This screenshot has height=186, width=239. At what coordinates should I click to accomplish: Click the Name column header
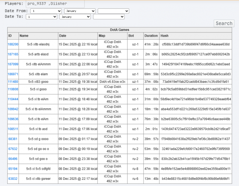pos(38,36)
